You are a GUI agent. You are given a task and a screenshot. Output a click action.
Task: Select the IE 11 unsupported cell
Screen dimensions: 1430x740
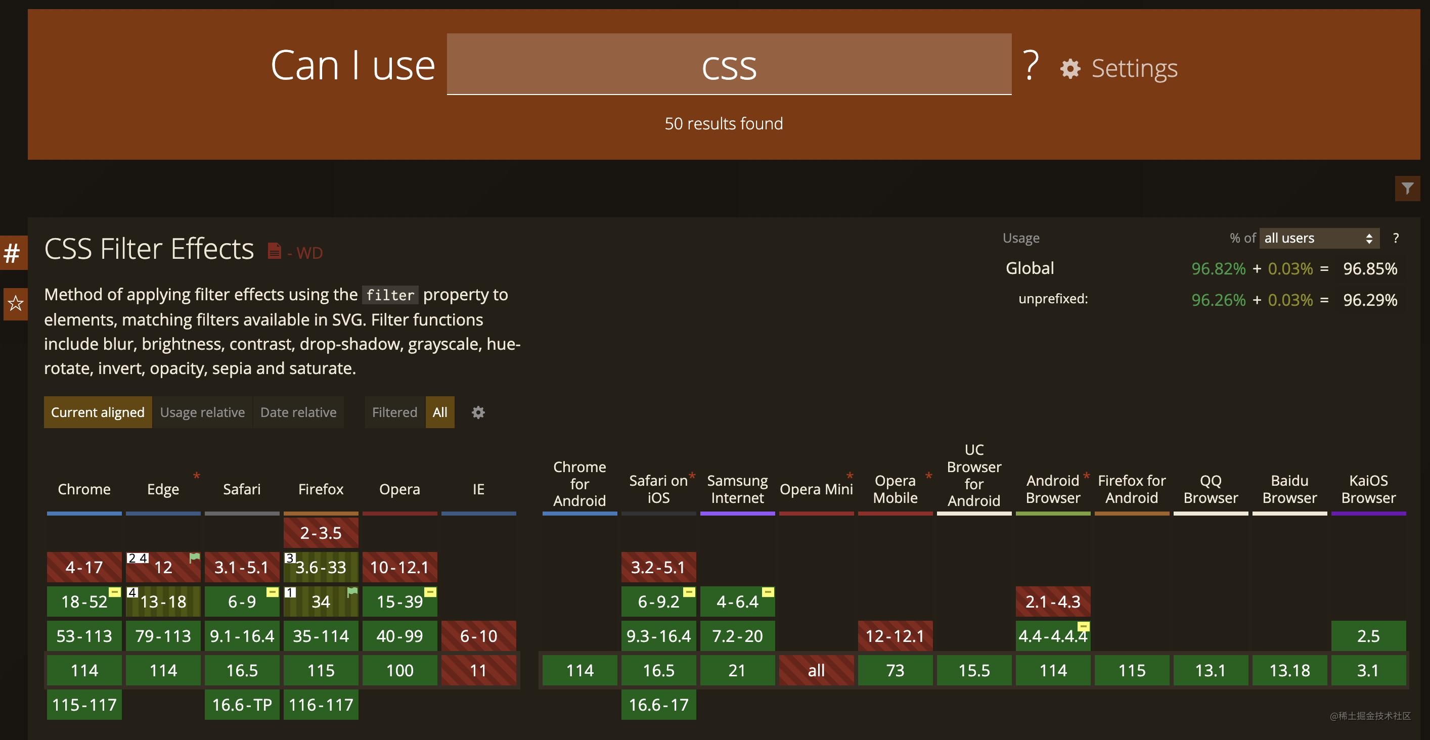click(x=478, y=670)
